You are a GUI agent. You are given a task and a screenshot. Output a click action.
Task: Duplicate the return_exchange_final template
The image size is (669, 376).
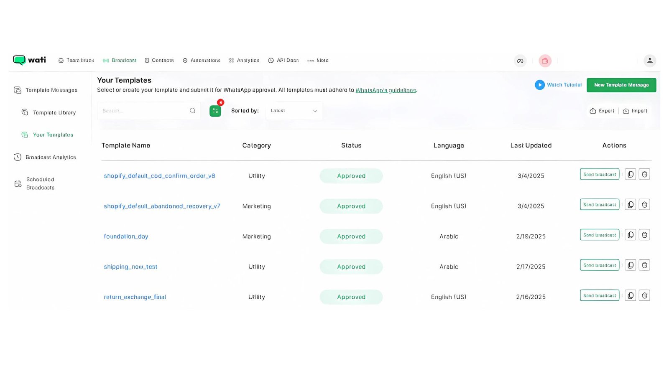(631, 295)
